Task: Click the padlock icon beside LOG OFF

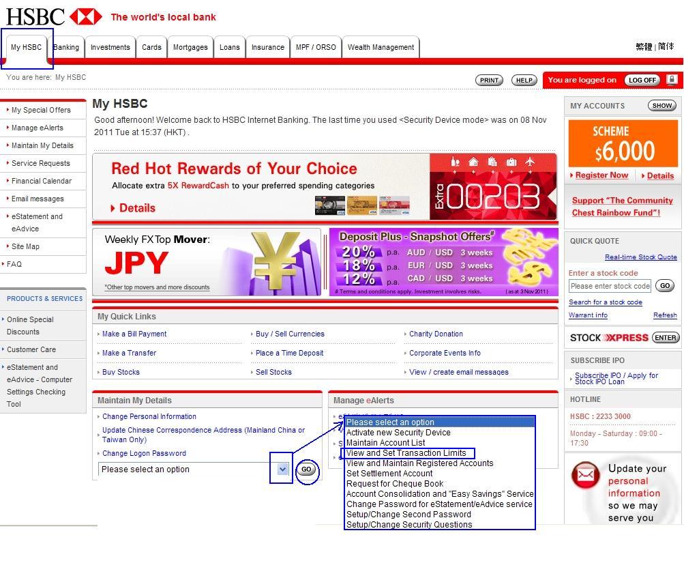Action: 672,80
